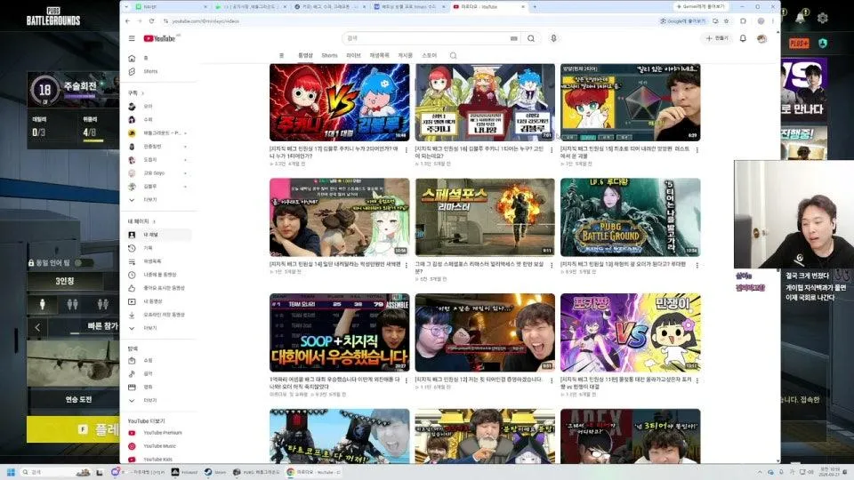
Task: Open options menu for 스페셜포스 리마스터 video
Action: click(x=552, y=266)
